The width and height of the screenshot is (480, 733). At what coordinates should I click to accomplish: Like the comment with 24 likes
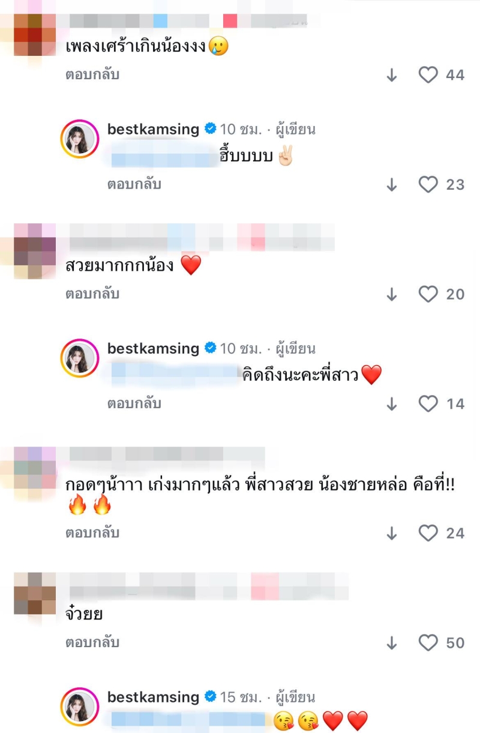pyautogui.click(x=428, y=533)
